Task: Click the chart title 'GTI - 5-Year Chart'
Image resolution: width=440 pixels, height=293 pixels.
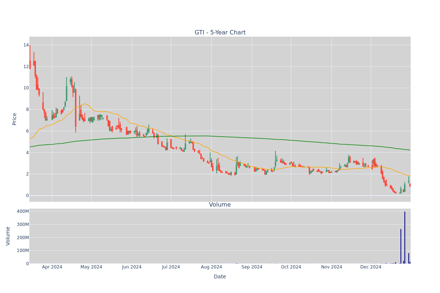Action: (x=220, y=33)
